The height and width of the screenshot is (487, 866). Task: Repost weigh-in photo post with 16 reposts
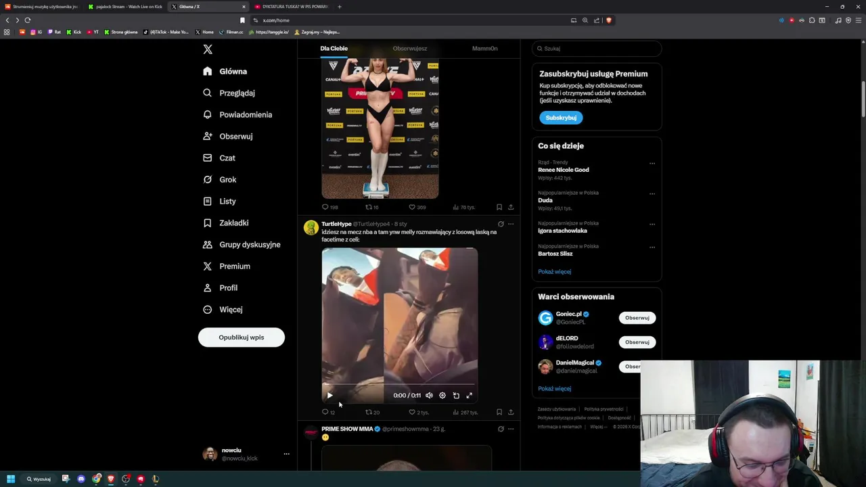(372, 207)
